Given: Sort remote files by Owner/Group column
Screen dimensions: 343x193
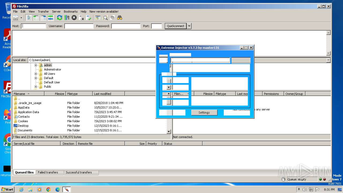Looking at the screenshot, I should (x=294, y=94).
